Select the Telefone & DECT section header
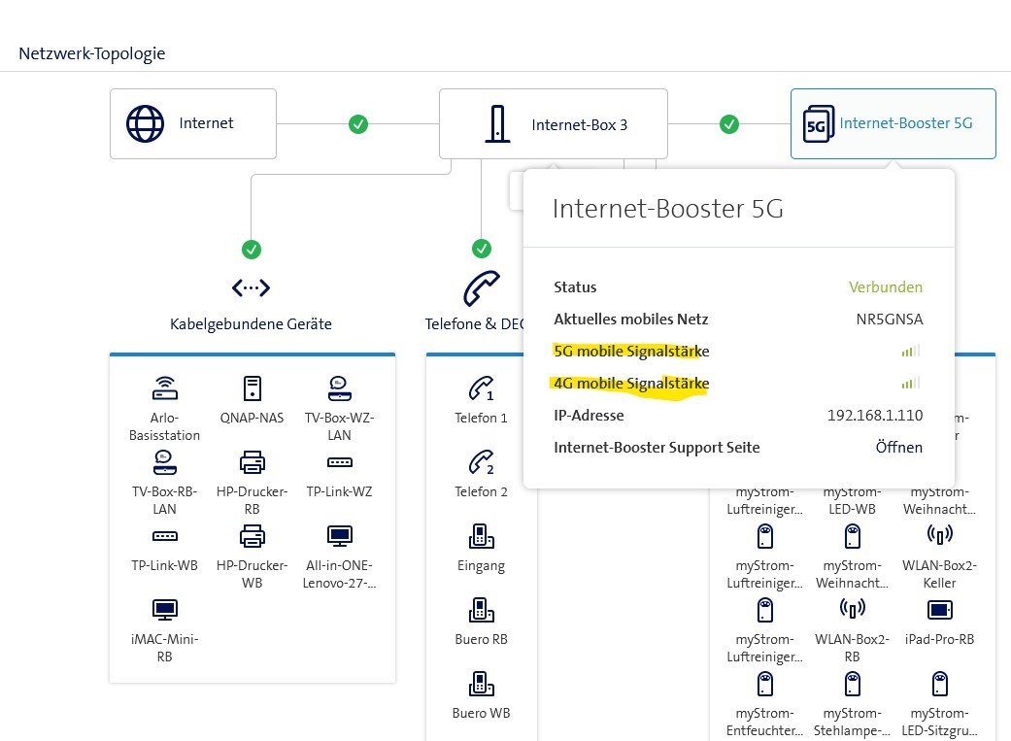This screenshot has height=741, width=1011. coord(476,323)
